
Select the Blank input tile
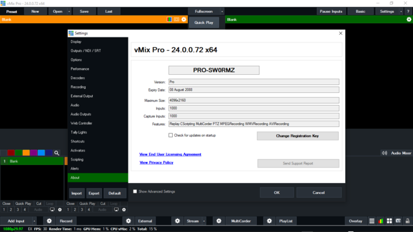32,161
